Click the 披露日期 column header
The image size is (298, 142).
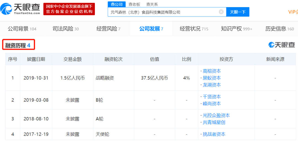(x=36, y=59)
